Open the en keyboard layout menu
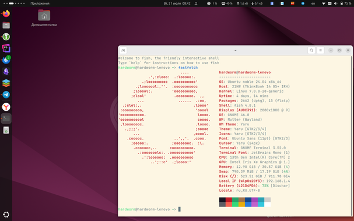This screenshot has width=354, height=221. [313, 3]
